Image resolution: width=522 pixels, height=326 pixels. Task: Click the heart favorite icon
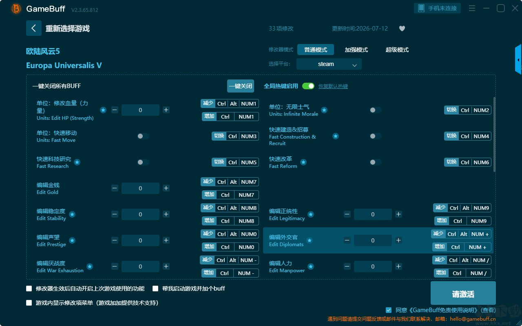402,29
